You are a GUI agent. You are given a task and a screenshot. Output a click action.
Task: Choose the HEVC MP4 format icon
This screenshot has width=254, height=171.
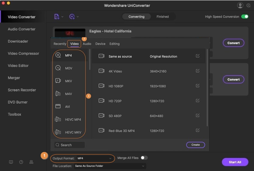[x=58, y=119]
